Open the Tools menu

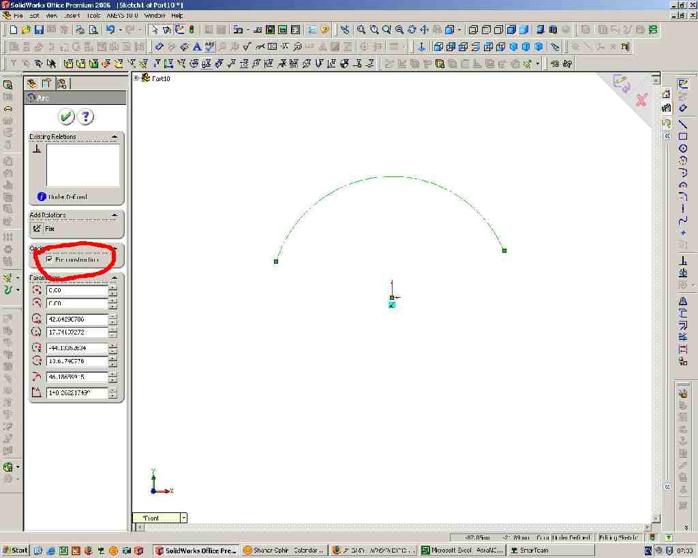(93, 15)
